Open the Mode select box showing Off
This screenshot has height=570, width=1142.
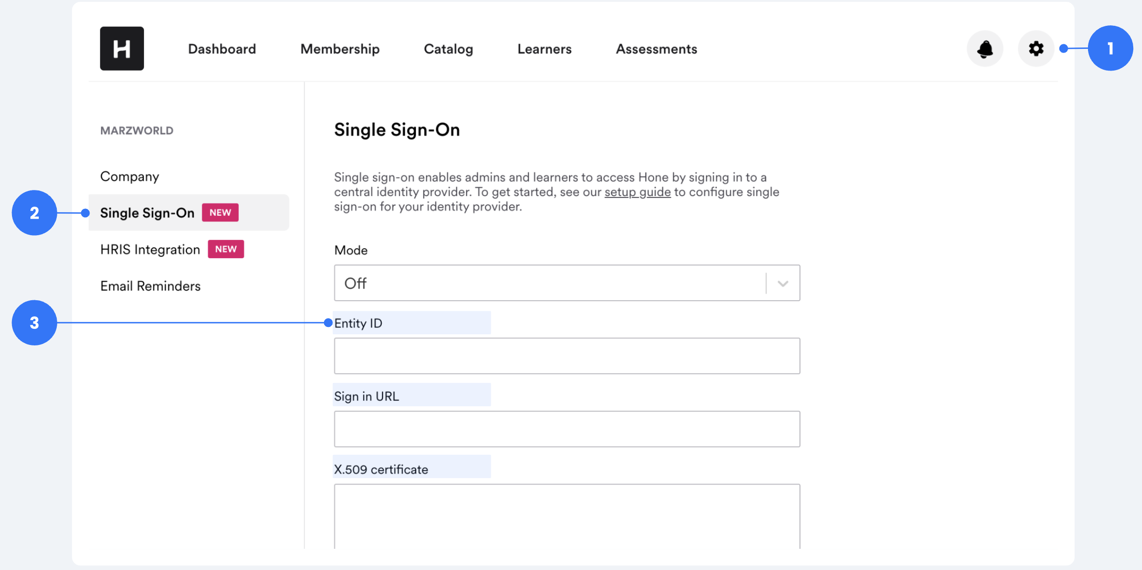point(567,283)
